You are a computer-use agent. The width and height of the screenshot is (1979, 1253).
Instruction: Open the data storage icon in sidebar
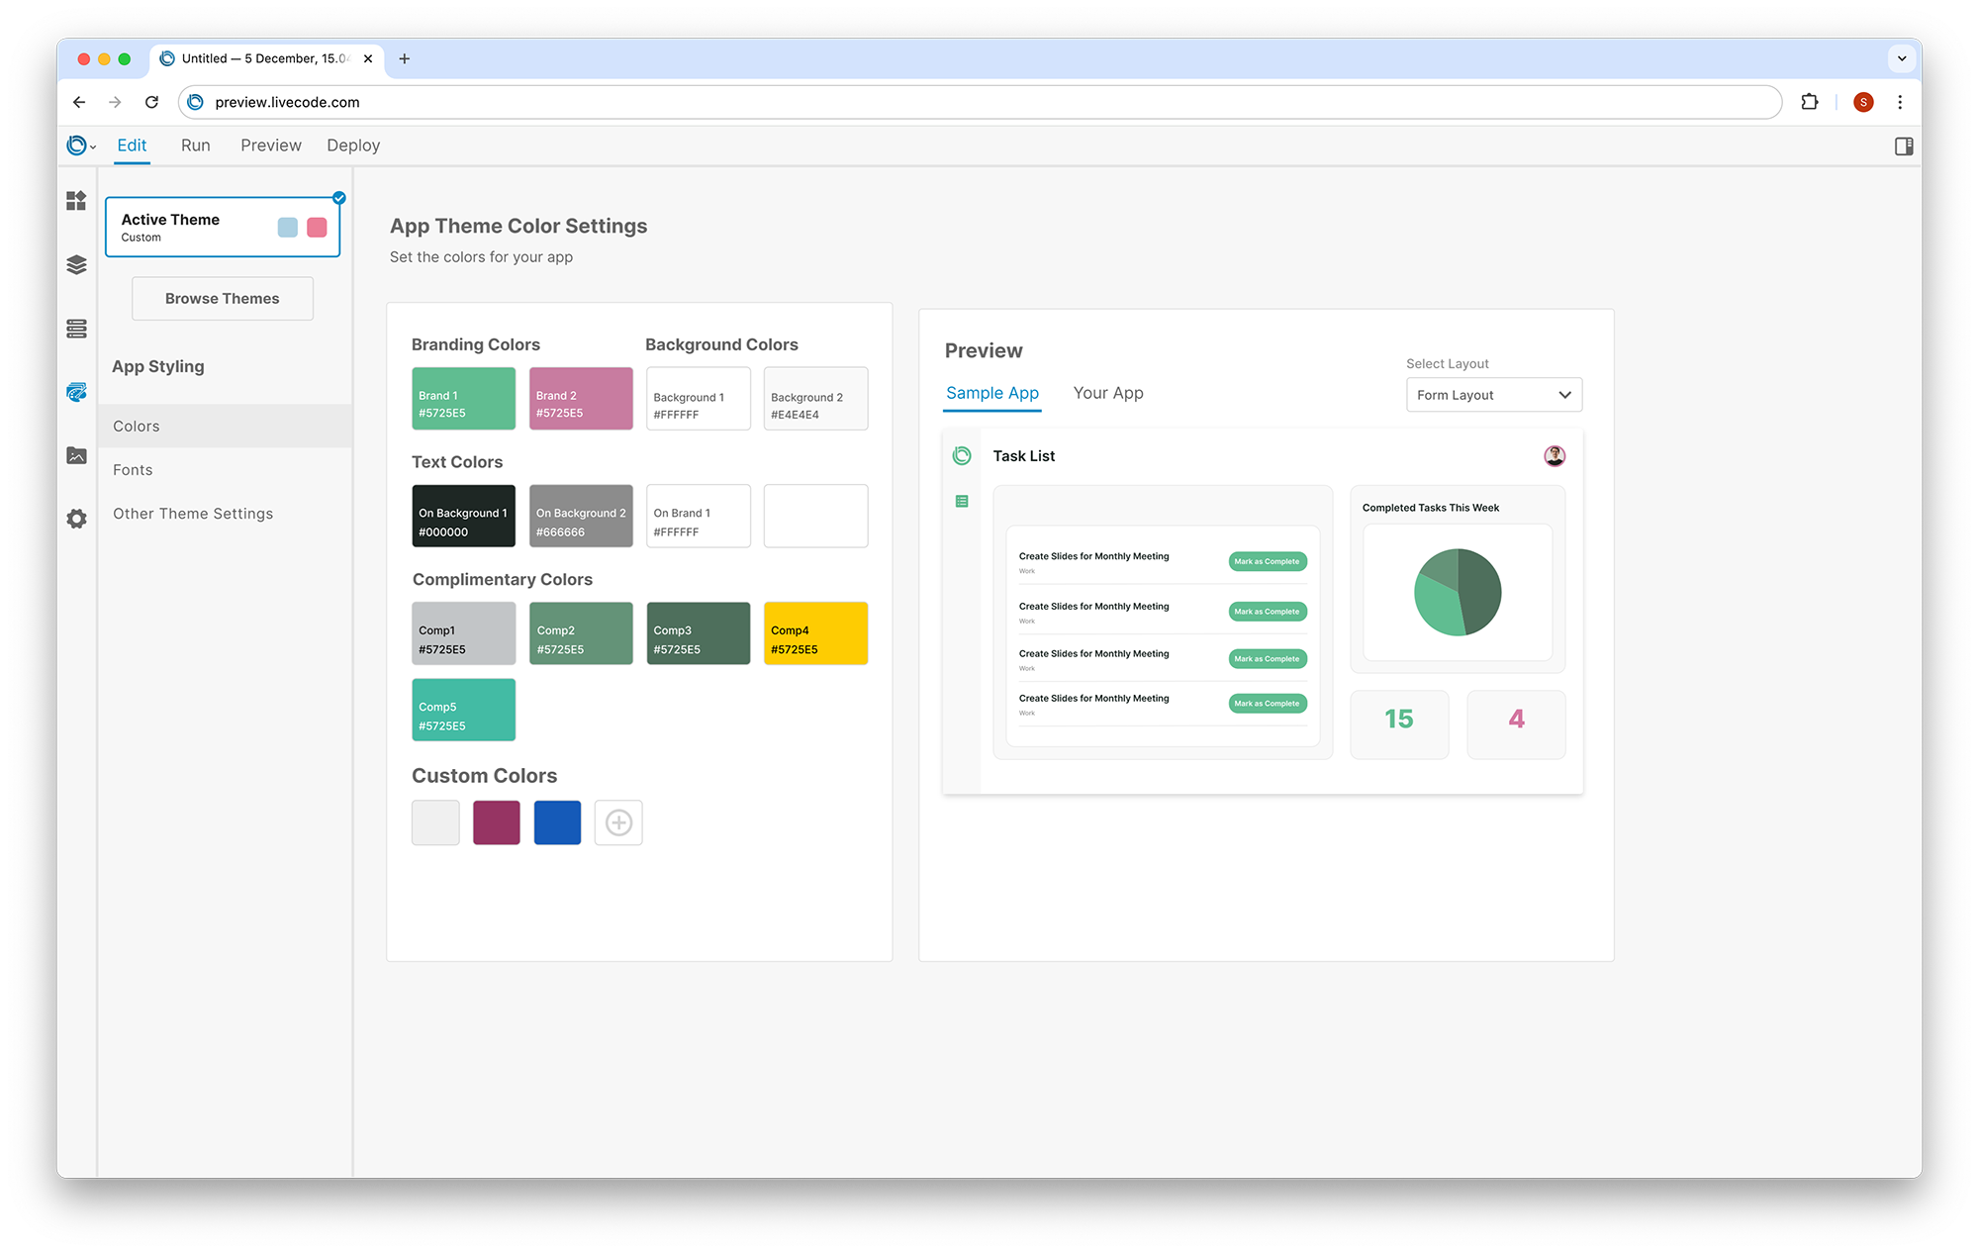coord(76,329)
